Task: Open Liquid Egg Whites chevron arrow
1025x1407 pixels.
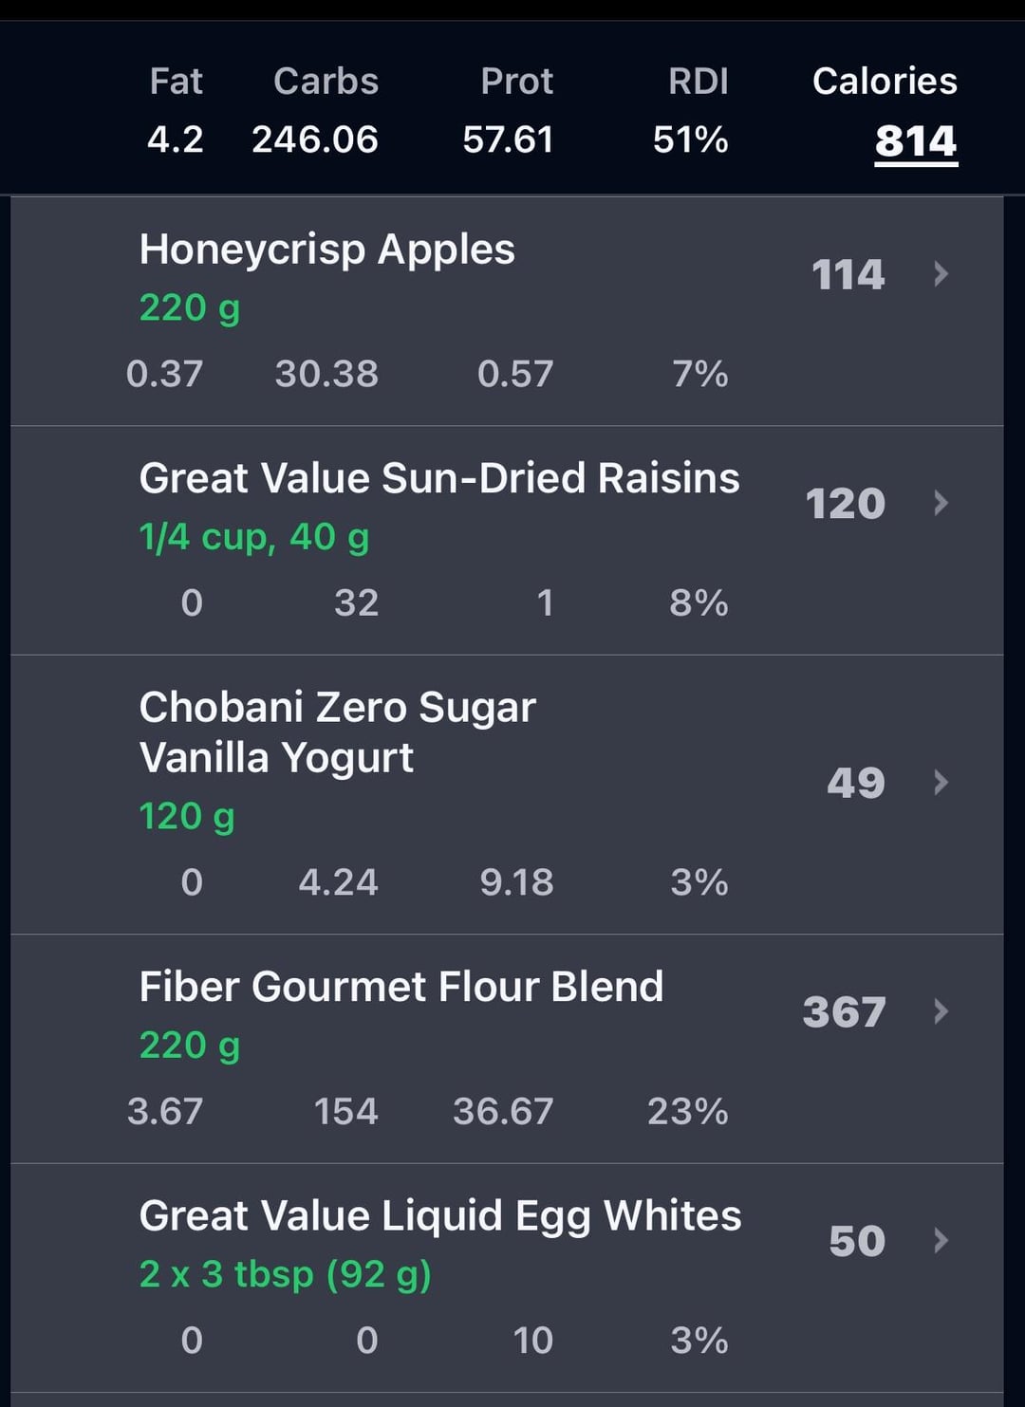Action: [x=941, y=1241]
